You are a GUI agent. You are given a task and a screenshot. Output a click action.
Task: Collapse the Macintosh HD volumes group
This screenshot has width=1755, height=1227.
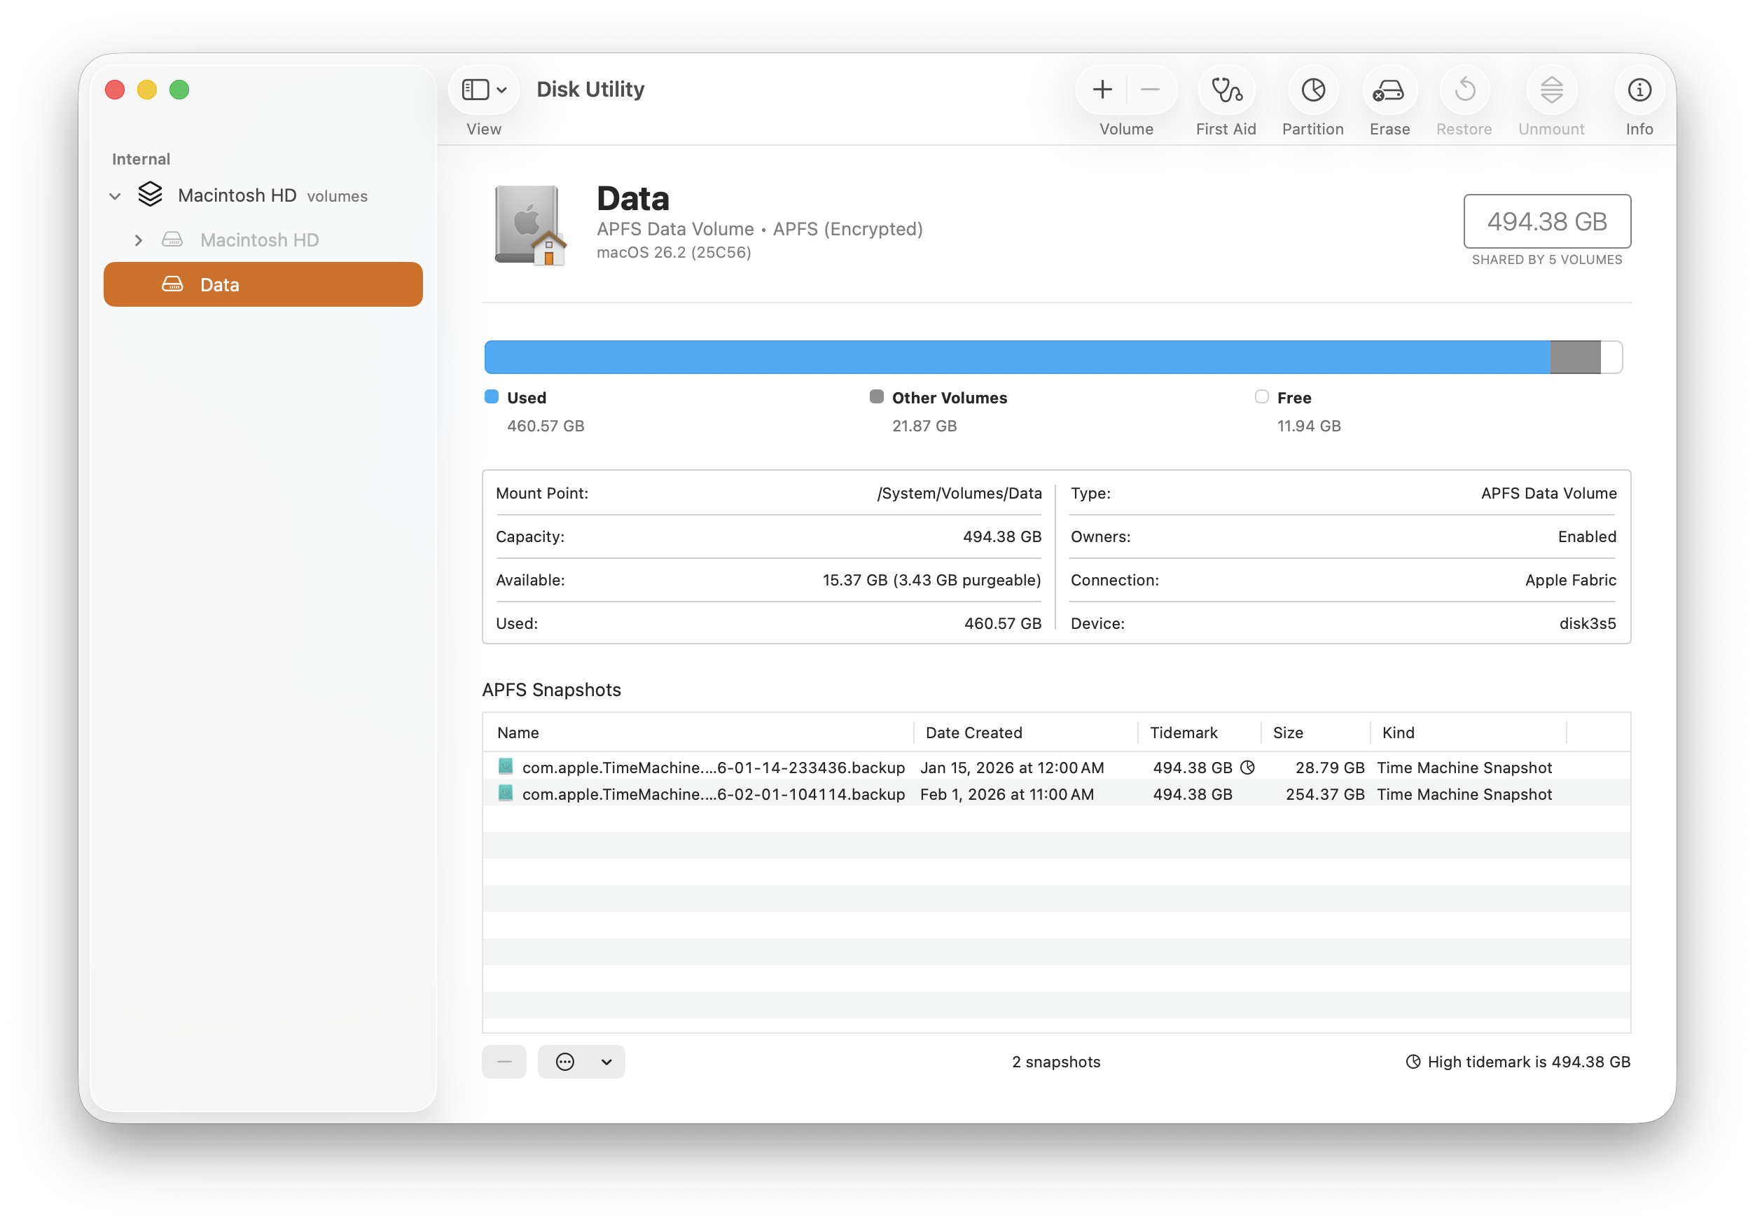(115, 195)
